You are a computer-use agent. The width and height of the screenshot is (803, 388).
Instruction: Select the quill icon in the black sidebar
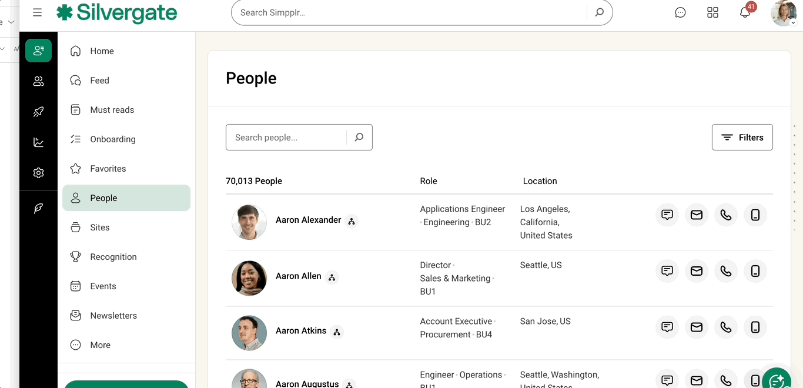click(38, 208)
